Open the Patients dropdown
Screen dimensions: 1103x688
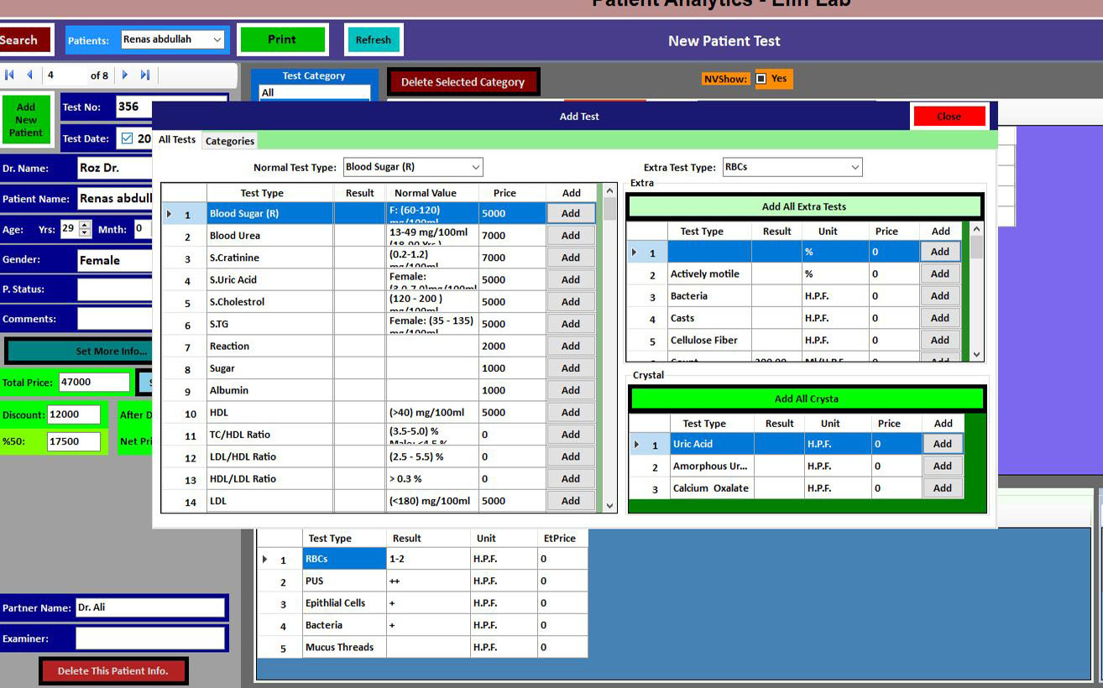click(x=217, y=39)
